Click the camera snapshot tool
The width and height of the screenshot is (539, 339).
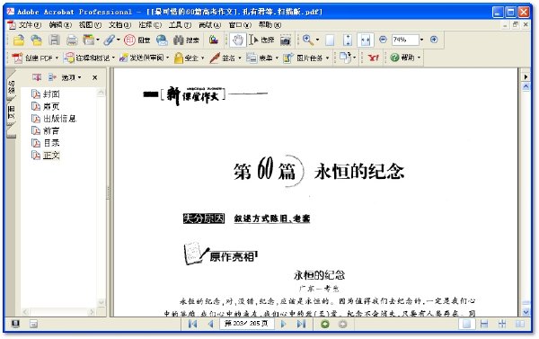pos(285,40)
